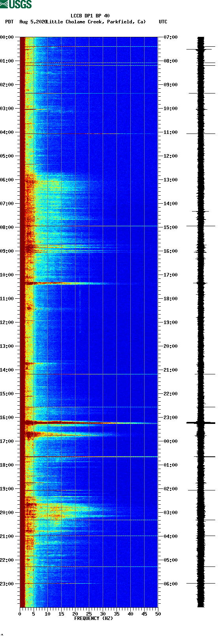Click the 06:00 label on PDT axis
218x639 pixels.
click(7, 180)
